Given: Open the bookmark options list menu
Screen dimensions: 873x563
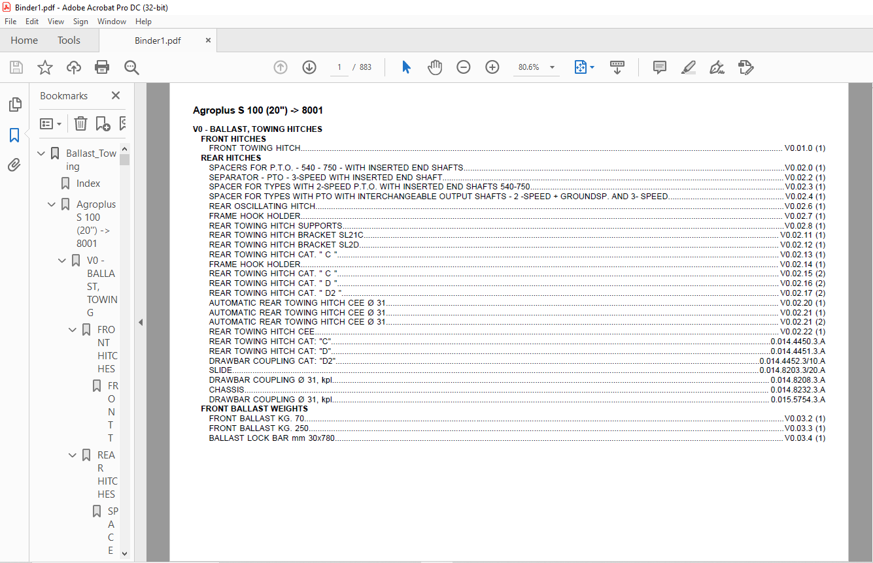Looking at the screenshot, I should 50,123.
